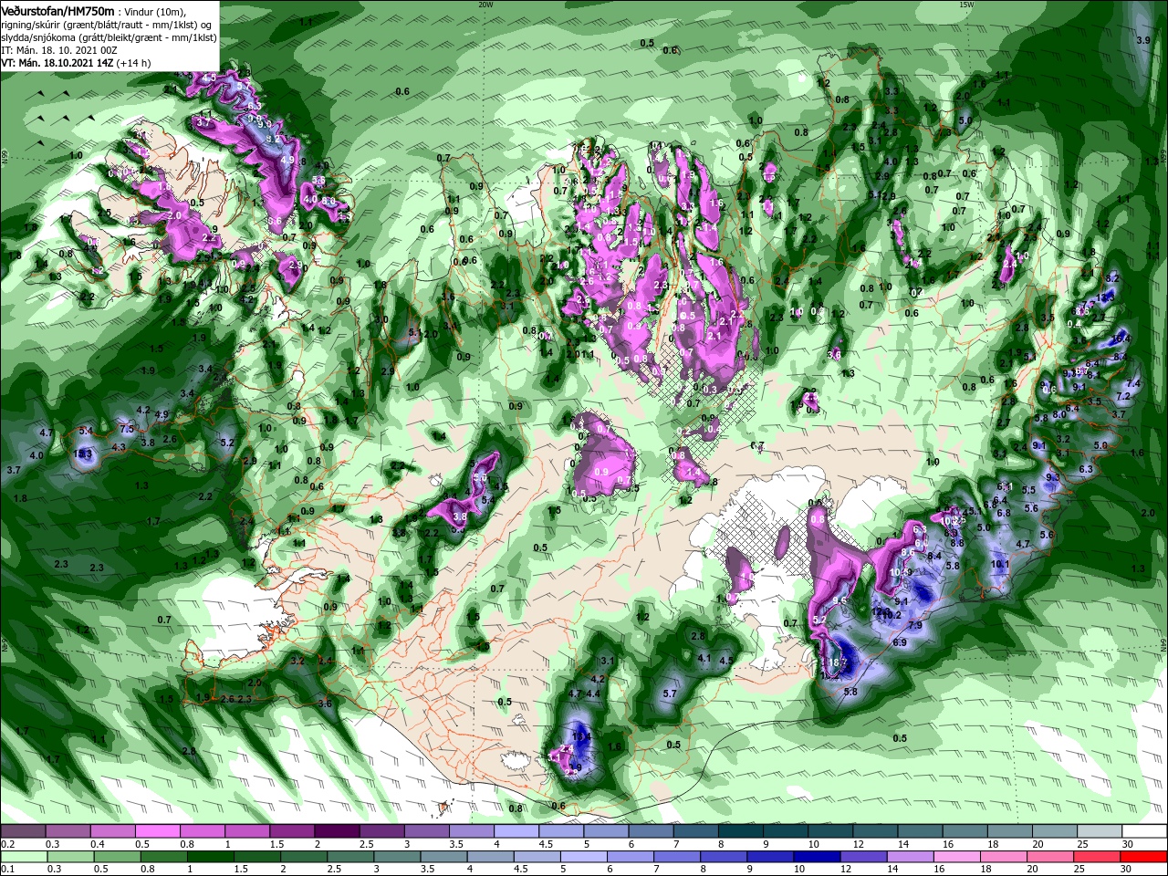Select the upper legend swatch labeled 8
Viewport: 1168px width, 876px height.
[x=741, y=831]
